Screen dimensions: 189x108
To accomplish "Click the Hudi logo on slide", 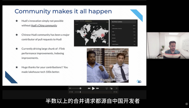I will point(139,81).
